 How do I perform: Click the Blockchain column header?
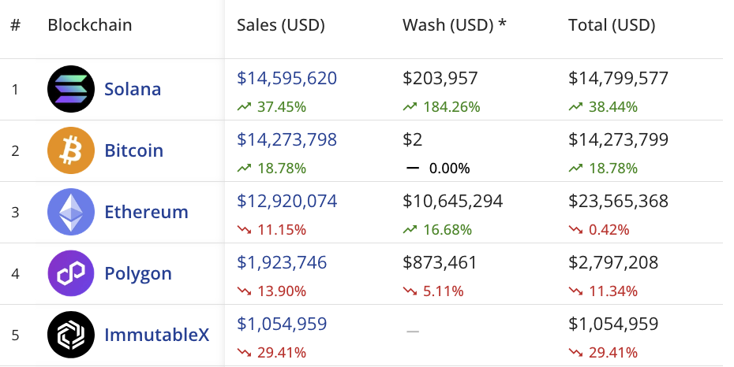coord(90,24)
